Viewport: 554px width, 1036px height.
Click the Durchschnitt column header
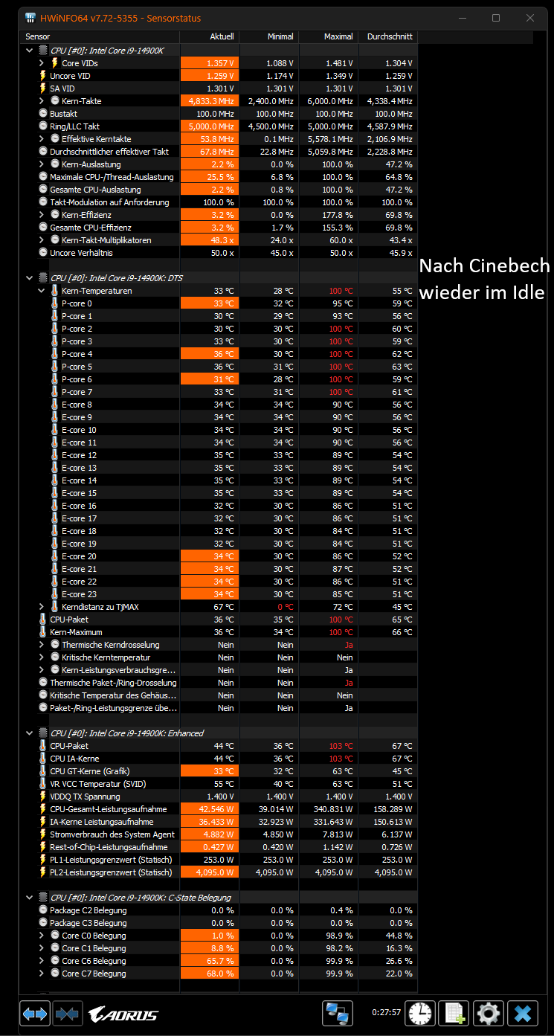coord(388,36)
